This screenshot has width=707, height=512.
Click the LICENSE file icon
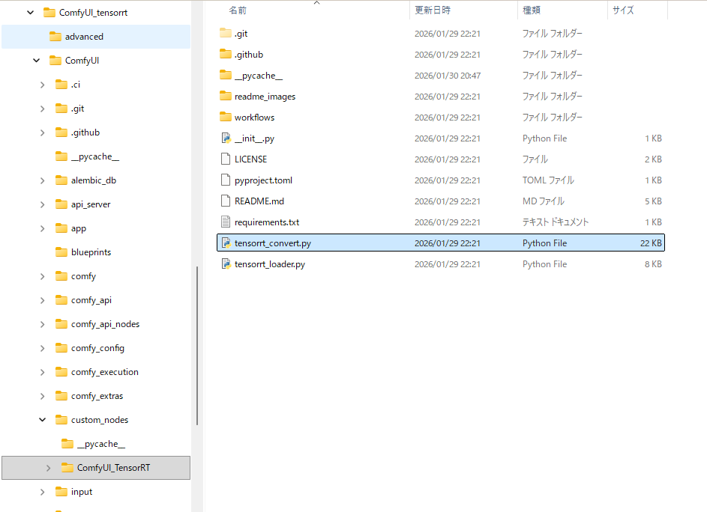pos(226,159)
